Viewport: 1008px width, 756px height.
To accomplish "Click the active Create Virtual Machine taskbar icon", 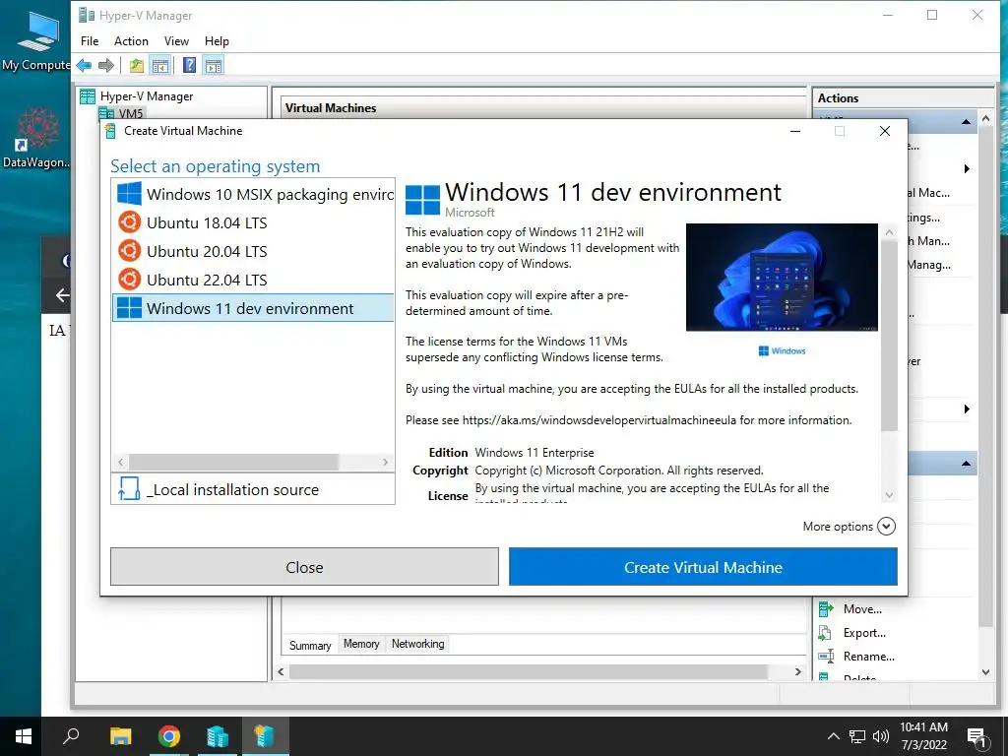I will pos(265,736).
